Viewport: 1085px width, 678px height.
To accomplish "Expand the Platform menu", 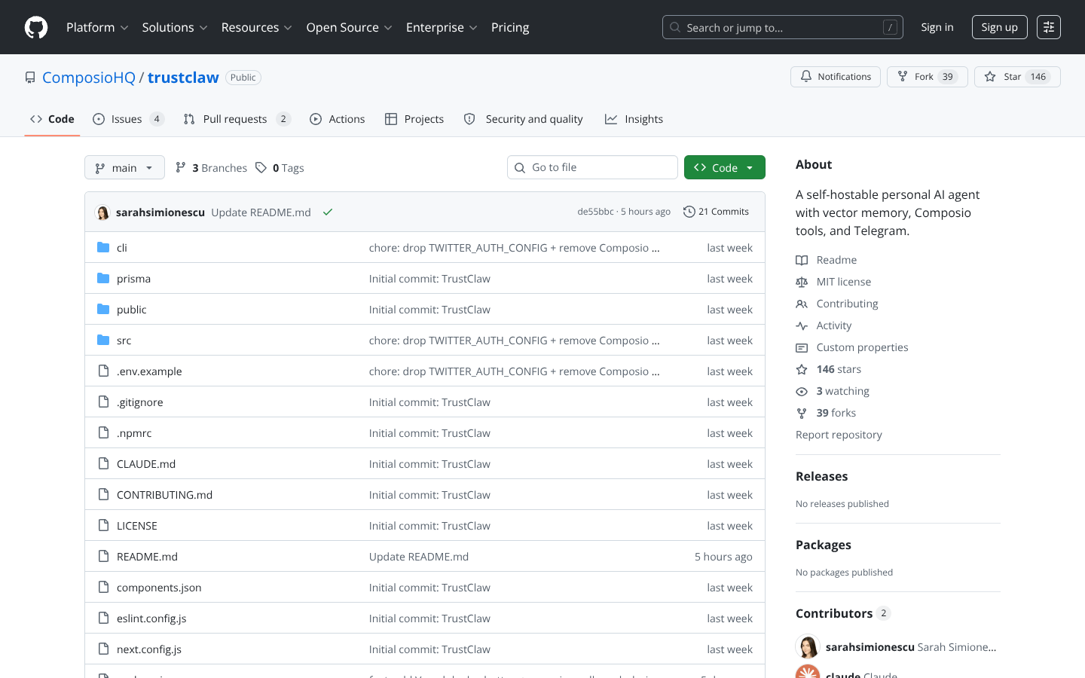I will click(x=97, y=27).
